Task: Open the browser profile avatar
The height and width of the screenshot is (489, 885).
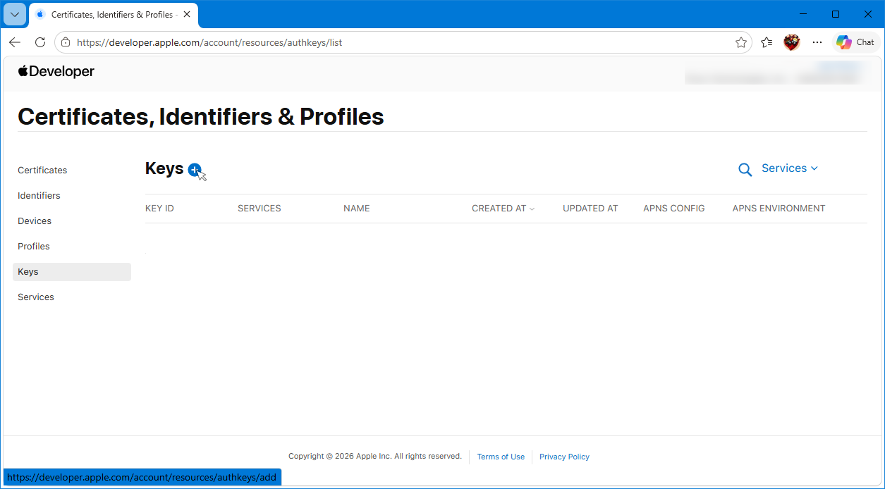Action: tap(792, 42)
